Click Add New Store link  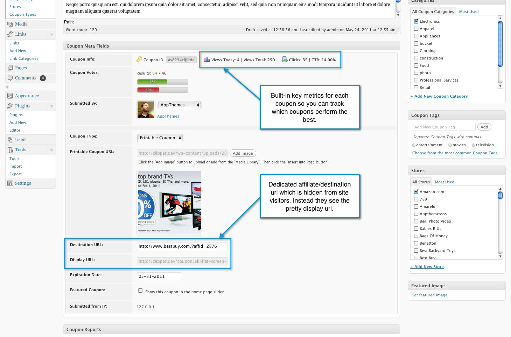(427, 267)
